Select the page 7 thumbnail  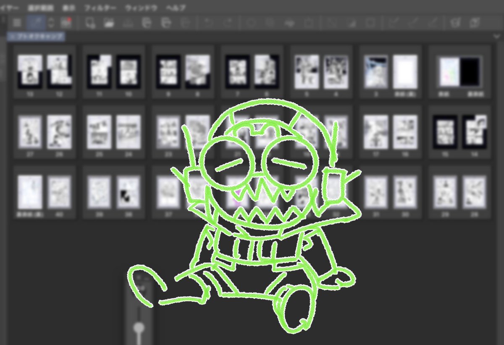coord(238,72)
